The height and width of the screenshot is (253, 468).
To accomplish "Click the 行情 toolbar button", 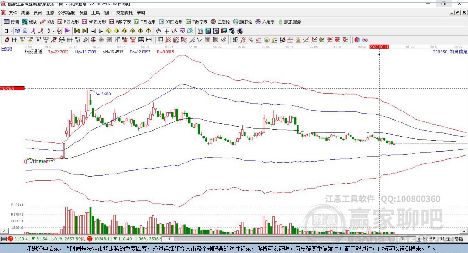I will coord(11,22).
